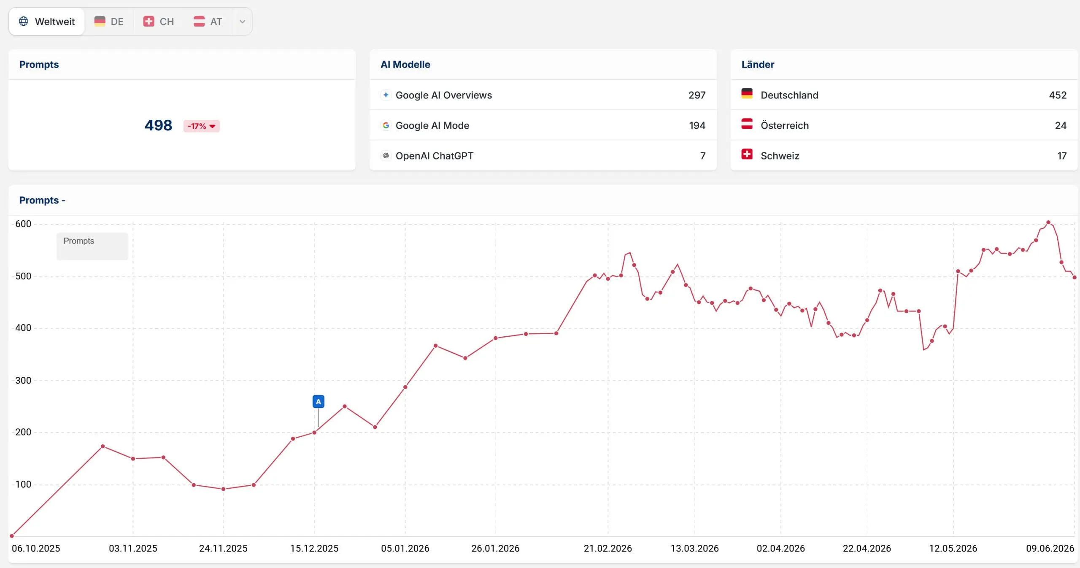
Task: Click the value 452 for Deutschland
Action: [1058, 95]
